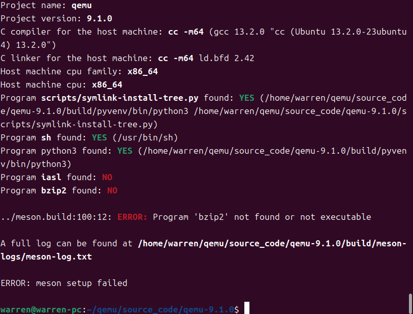The width and height of the screenshot is (413, 314).
Task: Click the bold project version 9.1.0
Action: tap(100, 18)
